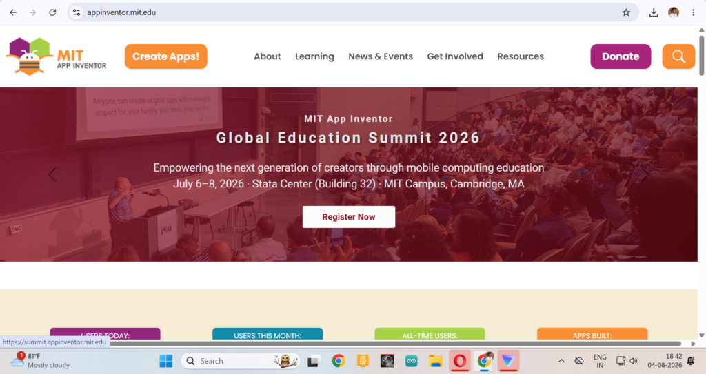Open the weather widget showing 81°F
This screenshot has height=374, width=706.
41,360
